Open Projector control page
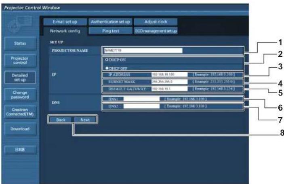 coord(20,60)
